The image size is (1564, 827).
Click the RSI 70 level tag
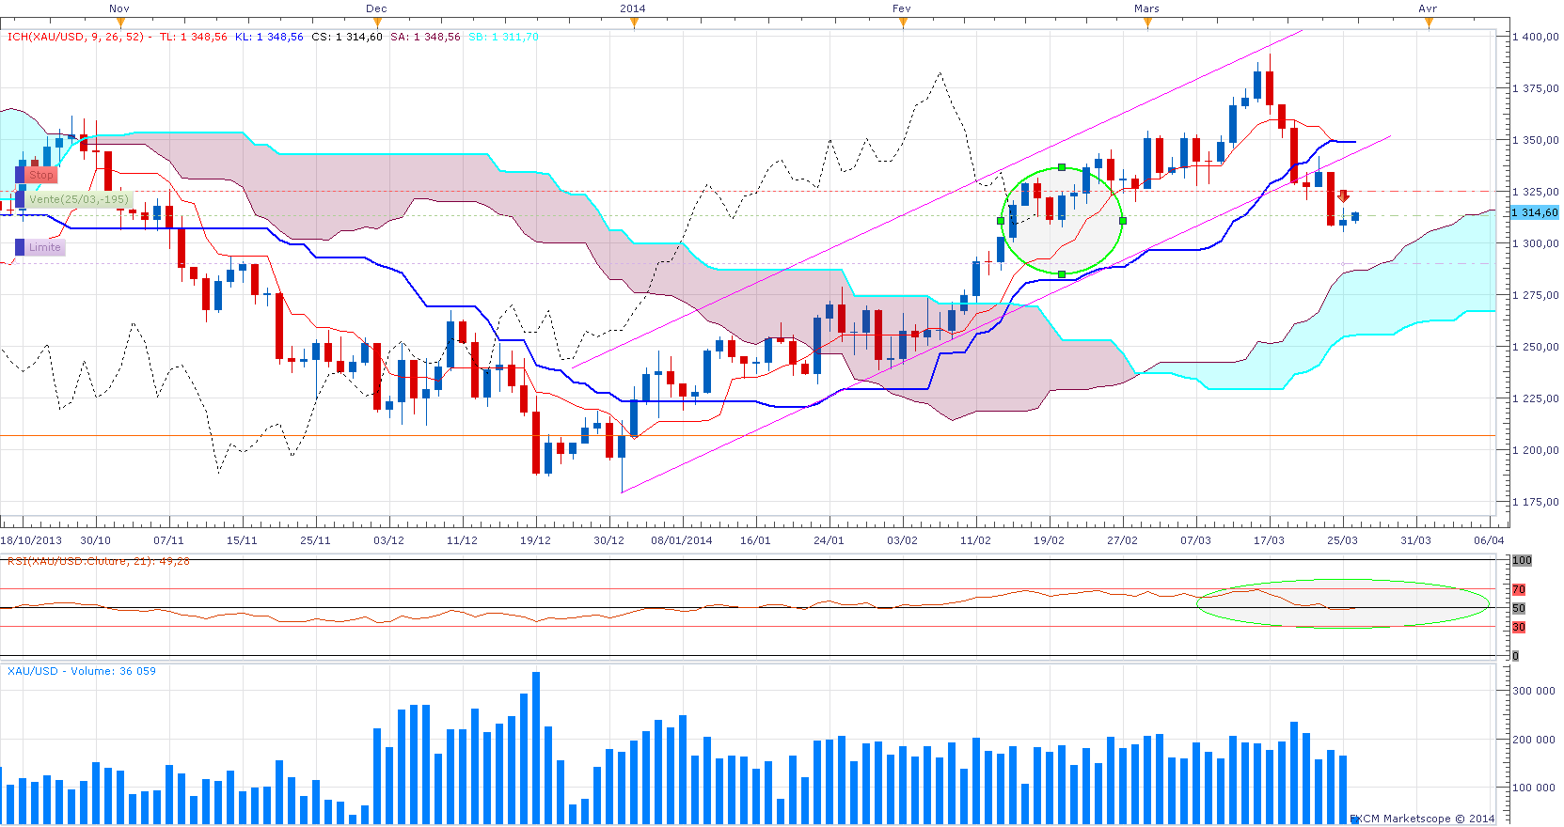[1519, 589]
